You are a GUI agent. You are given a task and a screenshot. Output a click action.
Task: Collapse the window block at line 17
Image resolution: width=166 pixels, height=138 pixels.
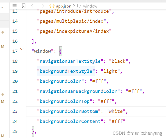[22, 49]
